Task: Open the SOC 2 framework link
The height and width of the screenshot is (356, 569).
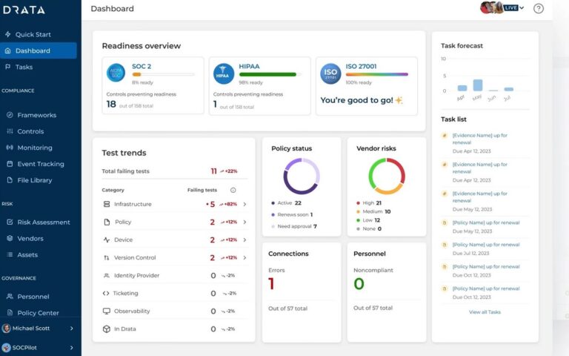Action: tap(142, 66)
